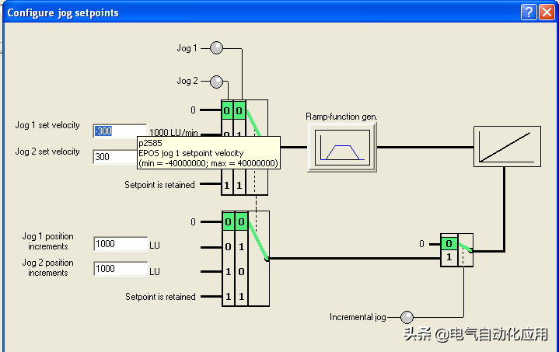
Task: Select the Jog 1 position increments field
Action: pos(120,244)
